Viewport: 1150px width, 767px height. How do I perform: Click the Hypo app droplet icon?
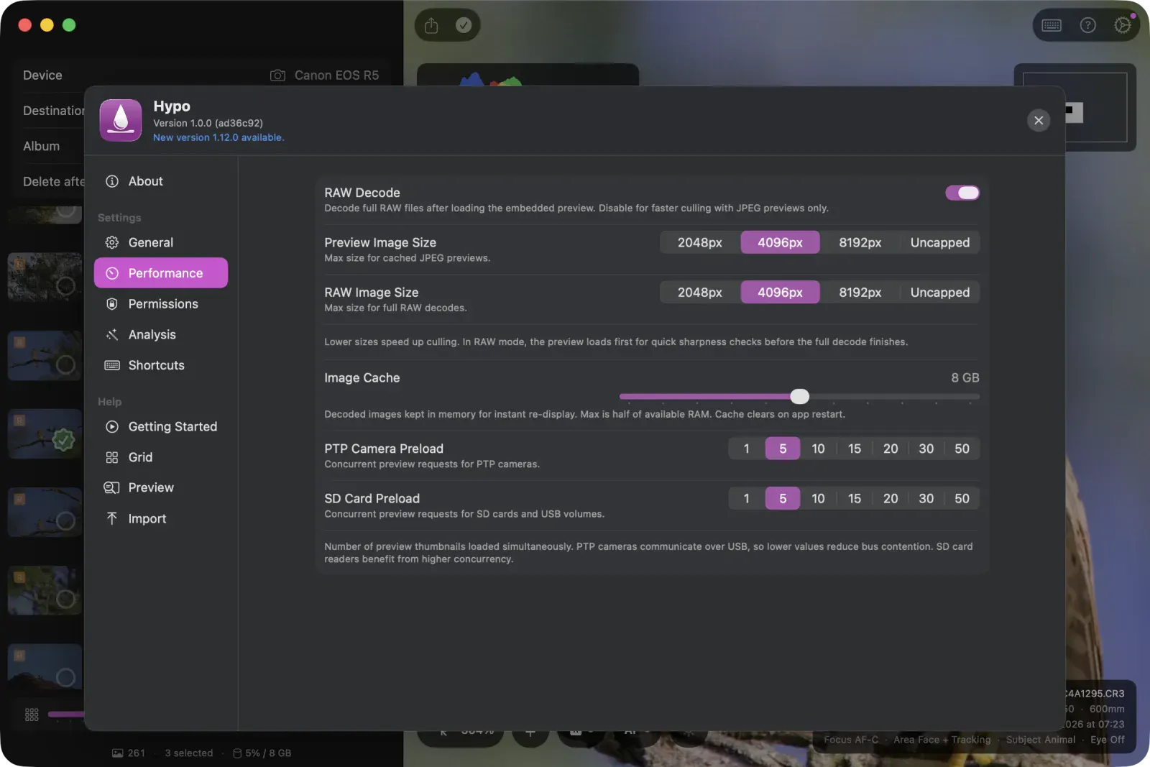[x=121, y=120]
